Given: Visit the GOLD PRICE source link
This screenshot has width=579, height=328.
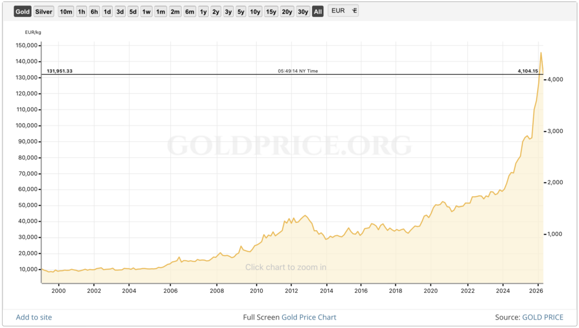Looking at the screenshot, I should 542,317.
